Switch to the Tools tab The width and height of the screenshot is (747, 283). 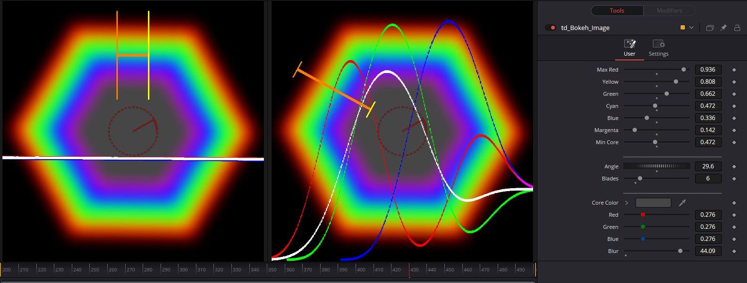pos(617,11)
